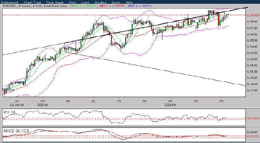Screen dimensions: 260x143
Task: Open the Help menu
Action: tap(129, 2)
